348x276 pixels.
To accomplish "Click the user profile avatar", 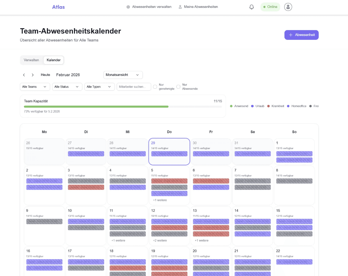I will pyautogui.click(x=288, y=7).
